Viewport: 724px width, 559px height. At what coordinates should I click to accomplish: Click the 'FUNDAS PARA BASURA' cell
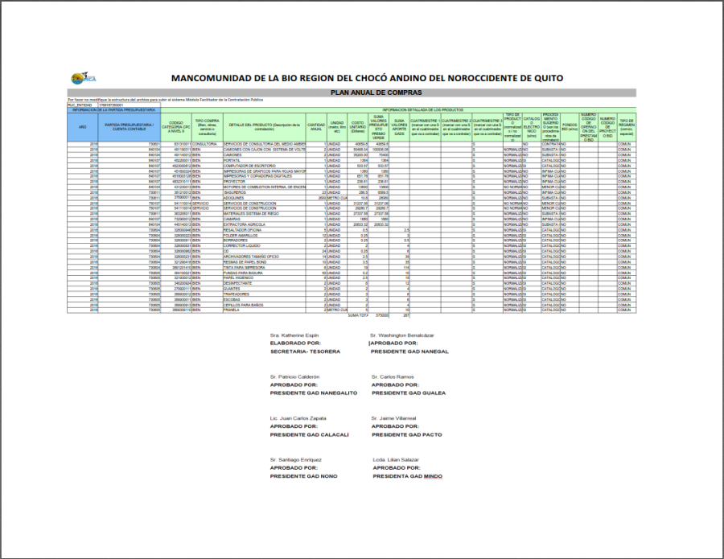[265, 273]
